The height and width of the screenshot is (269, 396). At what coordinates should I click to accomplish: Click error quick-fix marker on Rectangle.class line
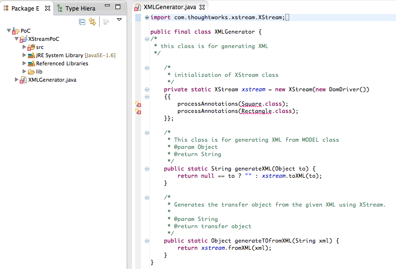[x=138, y=111]
